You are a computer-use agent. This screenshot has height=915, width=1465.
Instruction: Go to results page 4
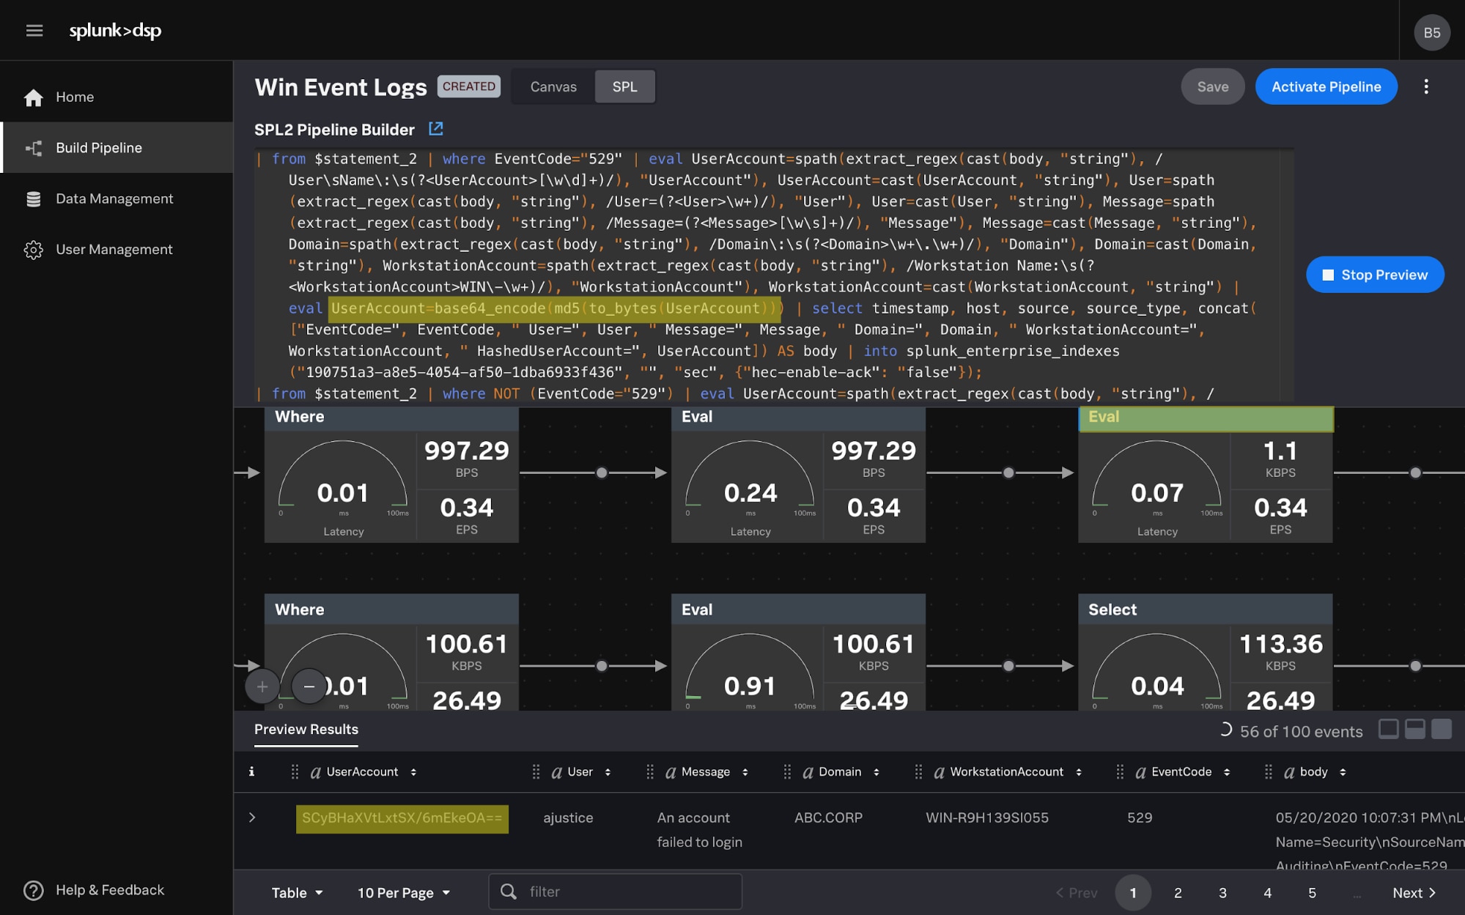1267,892
